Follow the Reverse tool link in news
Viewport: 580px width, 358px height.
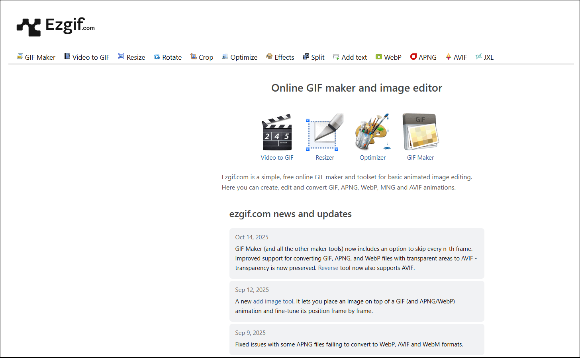click(x=328, y=268)
